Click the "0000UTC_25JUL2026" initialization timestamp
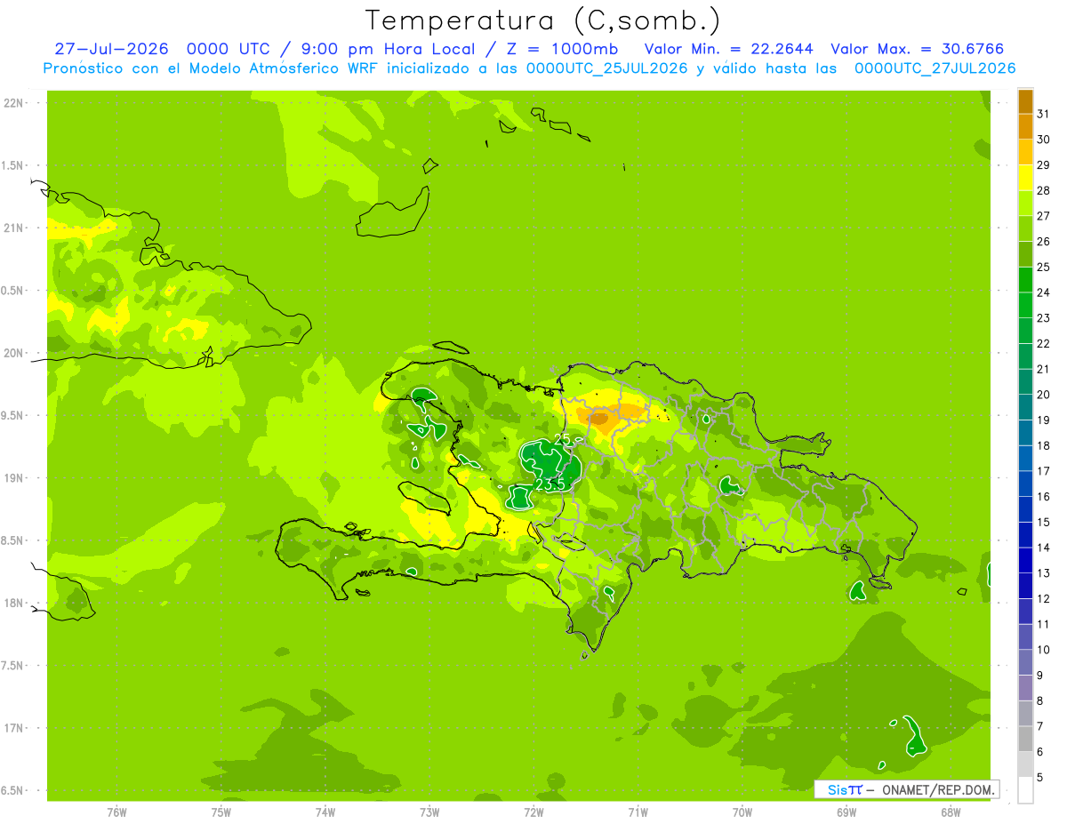Image resolution: width=1067 pixels, height=824 pixels. (x=607, y=68)
